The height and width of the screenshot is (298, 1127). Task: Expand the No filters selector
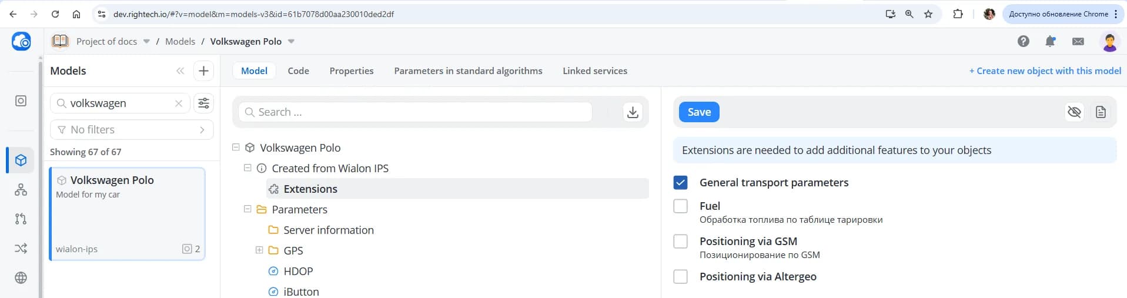click(132, 130)
